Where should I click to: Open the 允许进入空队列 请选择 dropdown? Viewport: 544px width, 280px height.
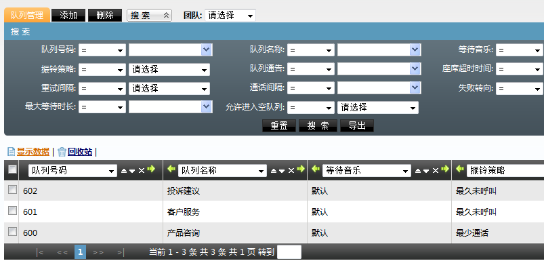tap(377, 107)
